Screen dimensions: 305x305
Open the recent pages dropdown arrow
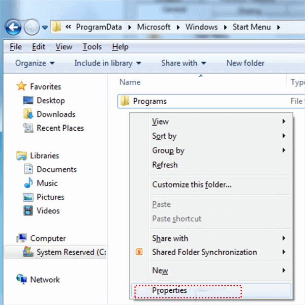point(45,27)
